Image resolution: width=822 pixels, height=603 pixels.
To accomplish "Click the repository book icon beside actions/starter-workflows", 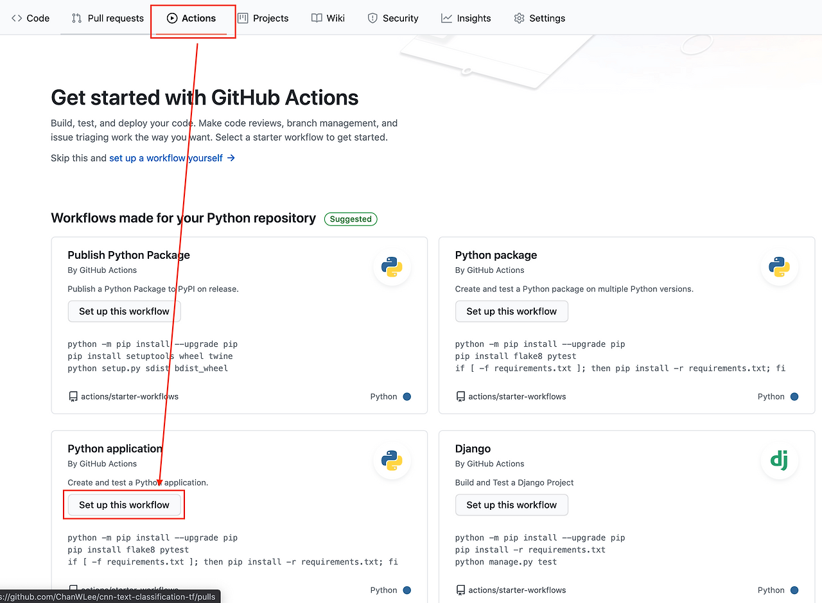I will (x=73, y=396).
